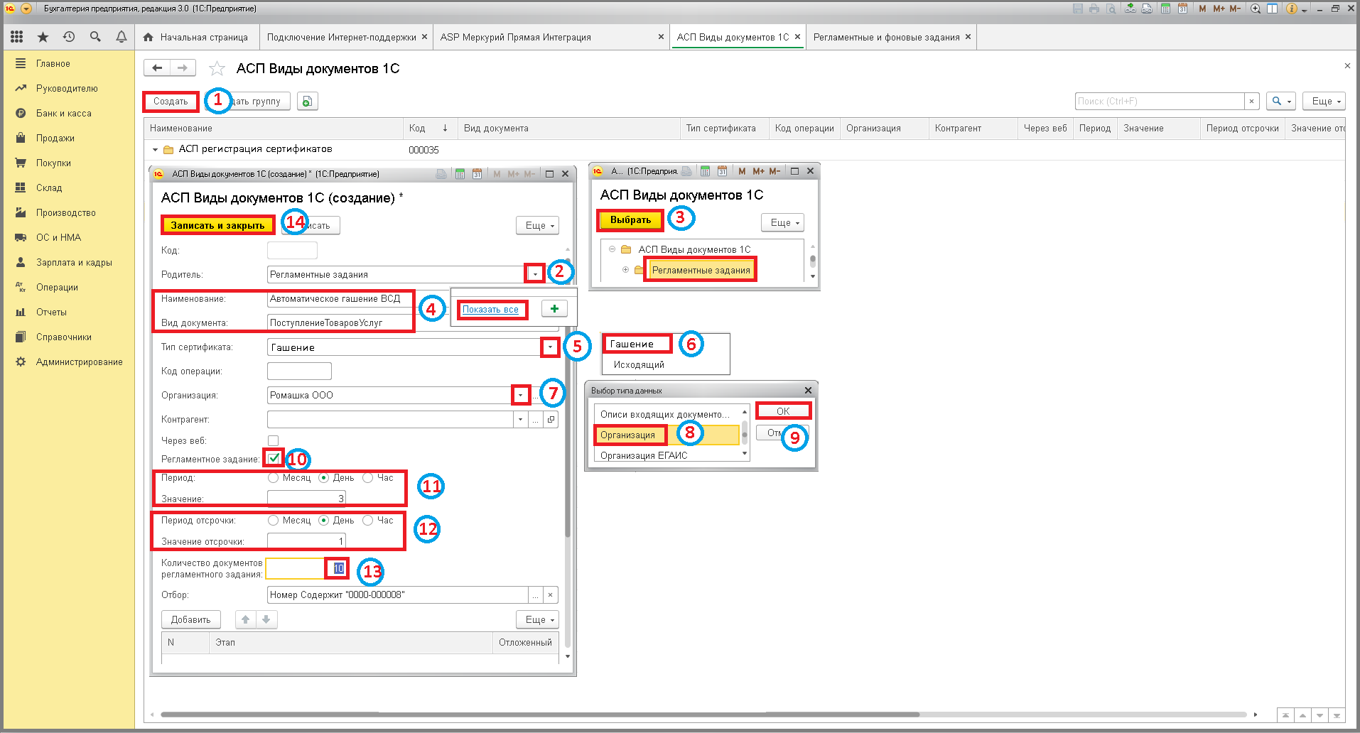
Task: Click the Показать все link
Action: coord(490,310)
